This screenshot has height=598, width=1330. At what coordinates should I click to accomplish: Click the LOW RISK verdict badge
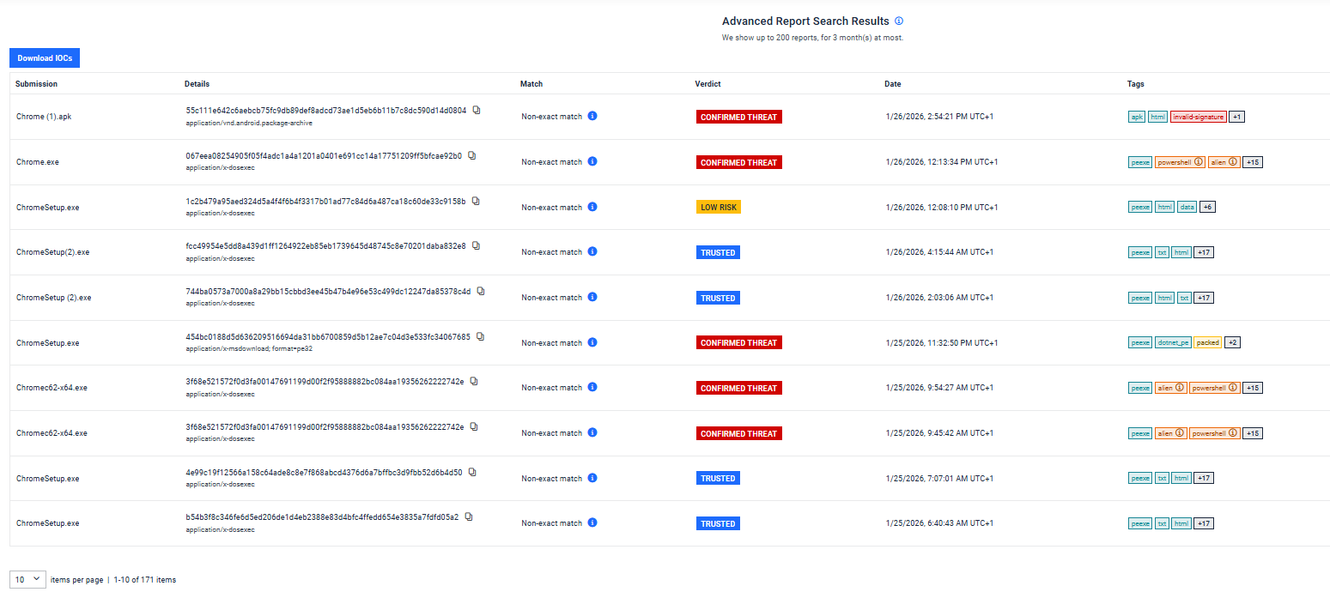point(718,208)
